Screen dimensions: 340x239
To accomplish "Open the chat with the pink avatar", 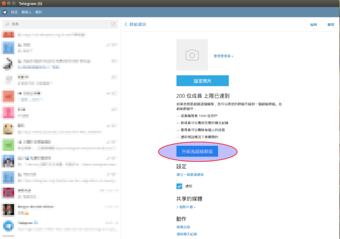I will click(x=8, y=113).
